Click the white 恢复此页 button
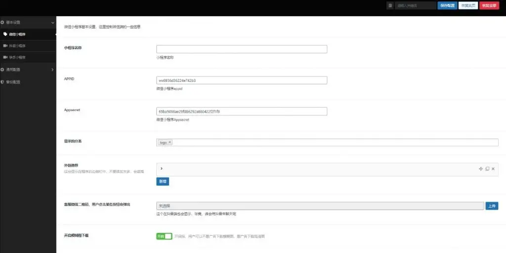The height and width of the screenshot is (253, 506). (x=467, y=5)
